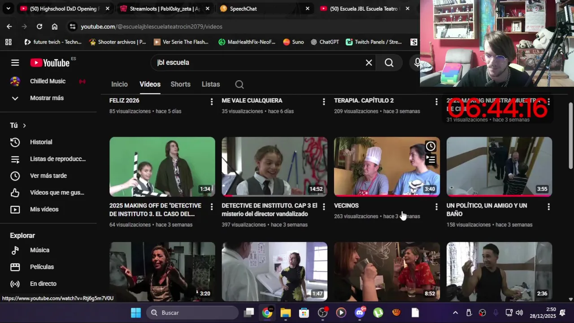
Task: Open Chilled Music channel subscription
Action: pos(48,81)
